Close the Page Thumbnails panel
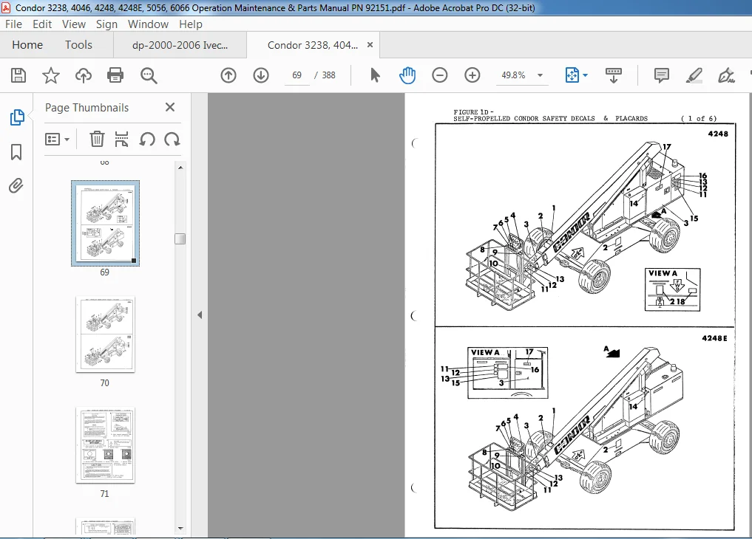This screenshot has width=752, height=539. 170,107
